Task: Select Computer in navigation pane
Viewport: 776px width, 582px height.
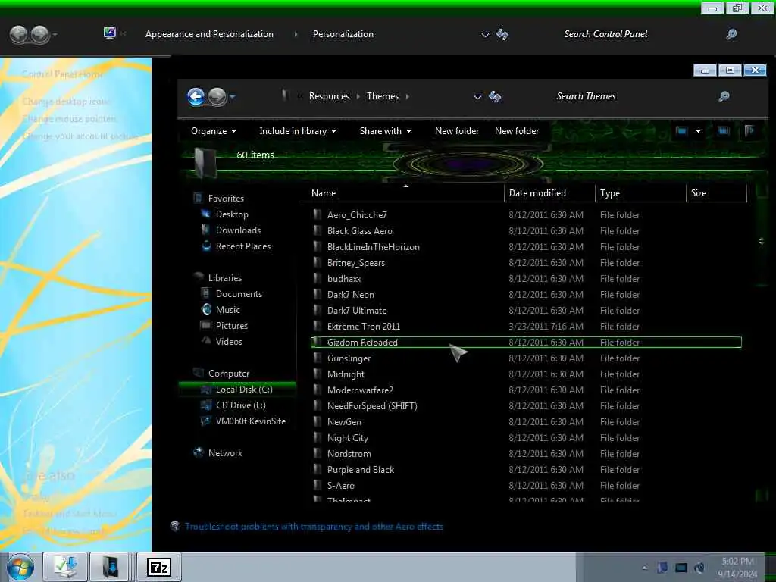Action: pyautogui.click(x=229, y=374)
